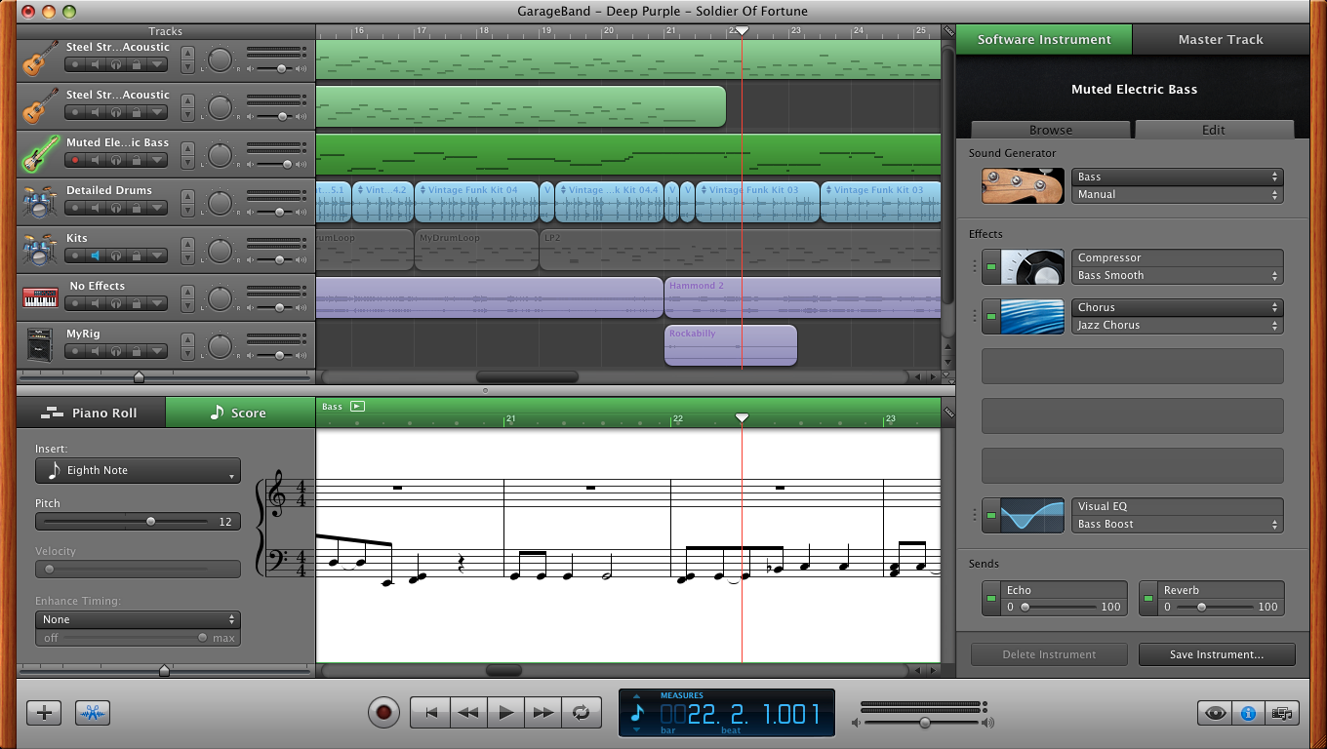Adjust the master volume slider

[x=924, y=723]
